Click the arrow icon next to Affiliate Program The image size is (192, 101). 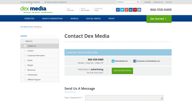[x=25, y=80]
